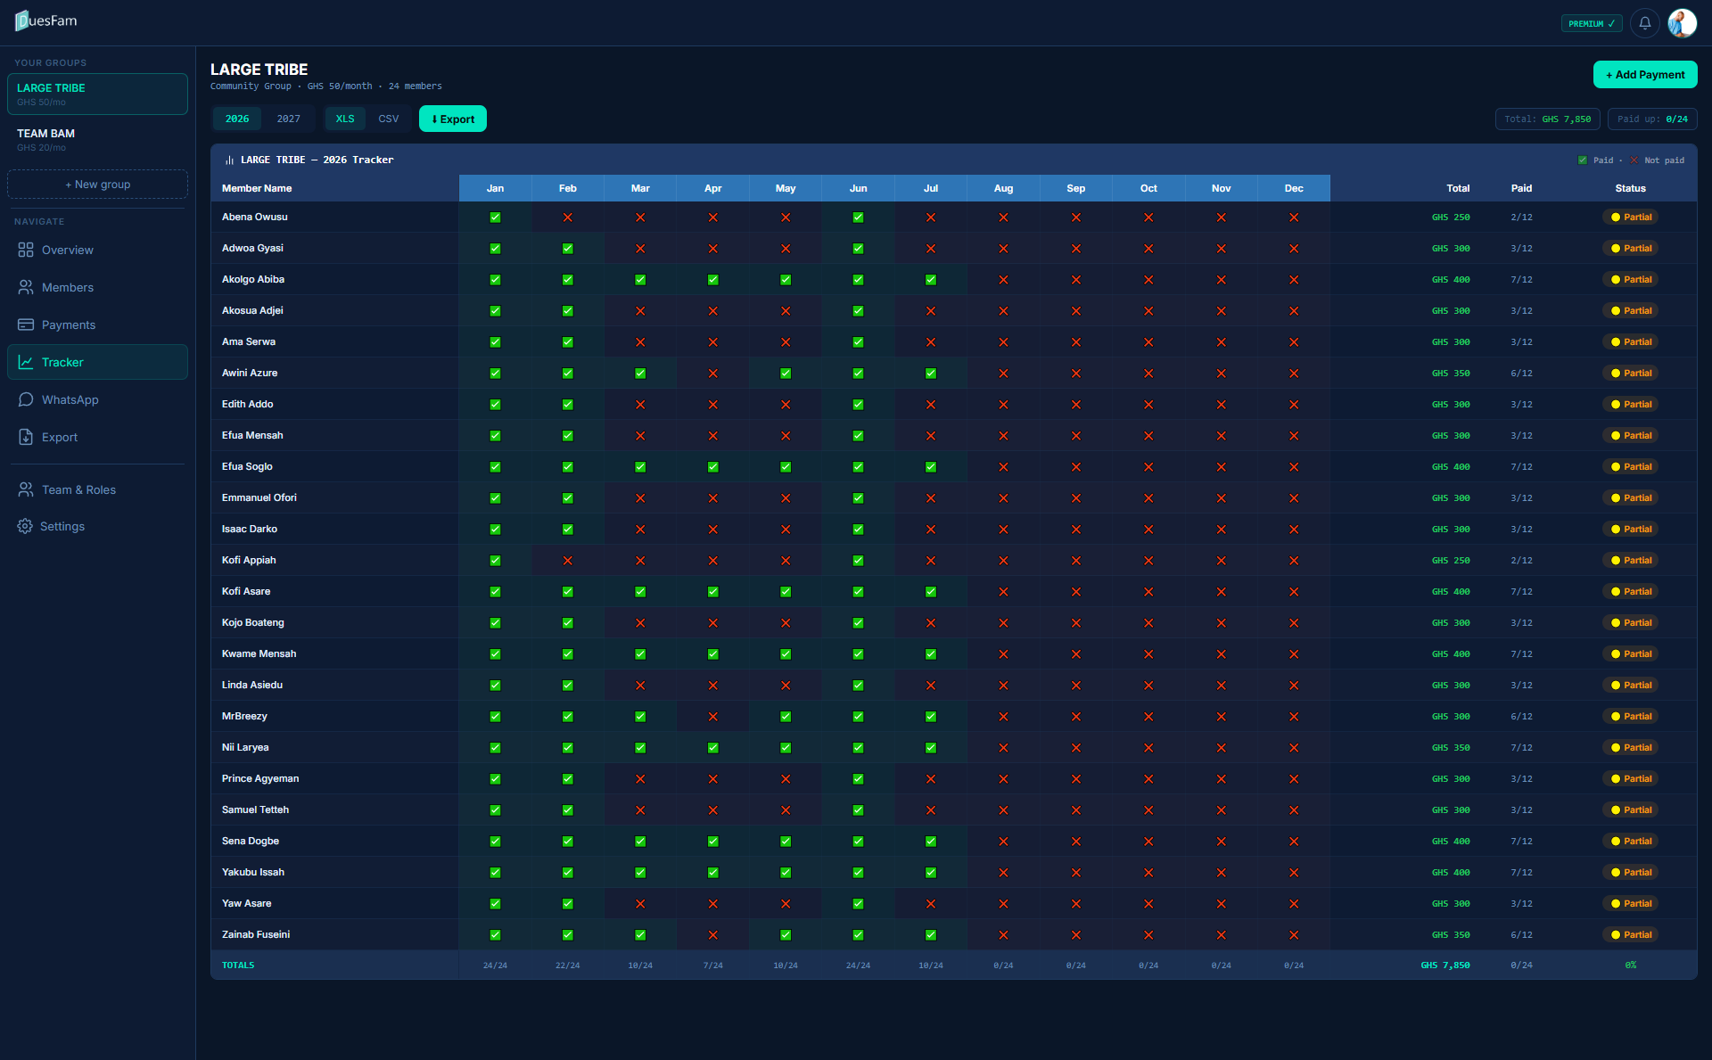Open Members in the sidebar

(98, 287)
